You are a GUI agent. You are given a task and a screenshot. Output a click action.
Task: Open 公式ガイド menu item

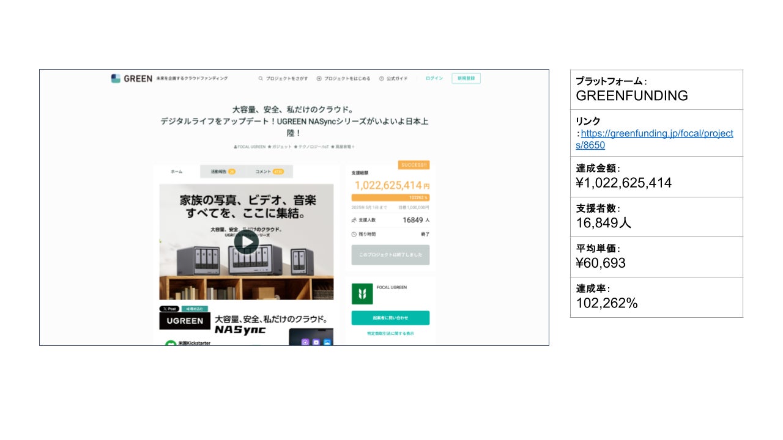396,79
